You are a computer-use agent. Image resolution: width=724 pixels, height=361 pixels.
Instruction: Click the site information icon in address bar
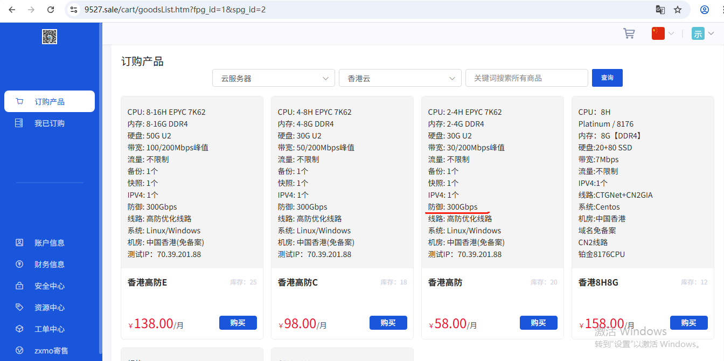[x=74, y=10]
